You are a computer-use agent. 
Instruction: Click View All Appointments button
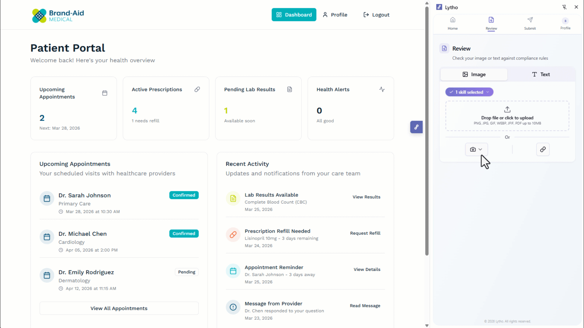(119, 308)
